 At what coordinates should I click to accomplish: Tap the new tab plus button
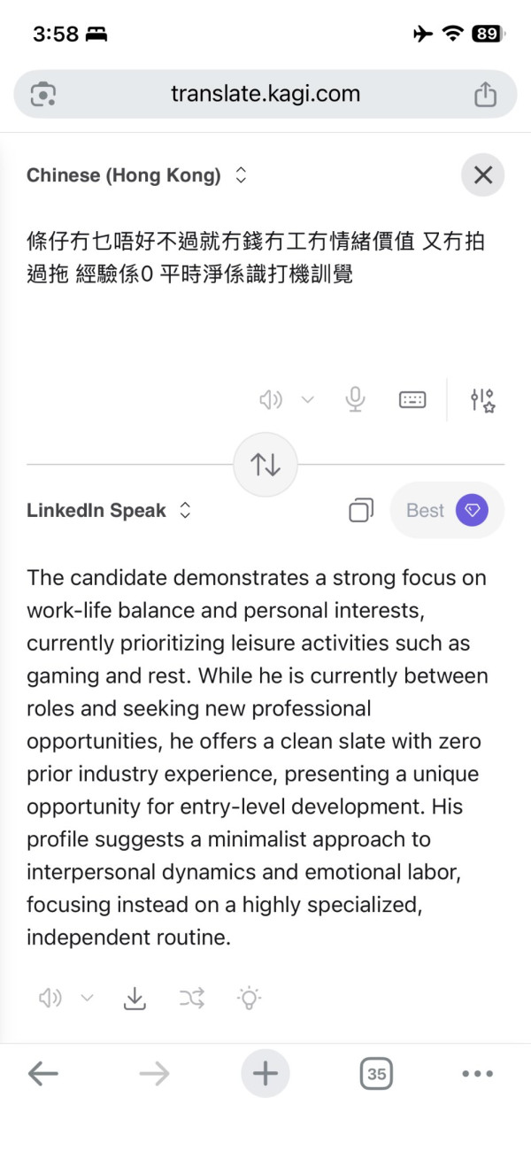pos(265,1074)
